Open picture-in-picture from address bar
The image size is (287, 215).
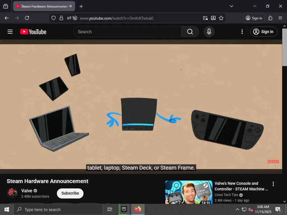205,18
